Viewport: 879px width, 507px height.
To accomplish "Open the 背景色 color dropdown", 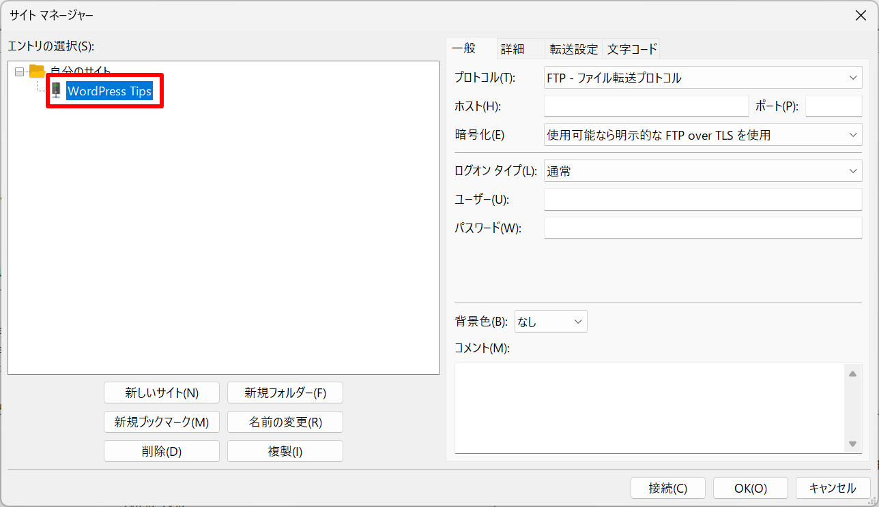I will click(551, 322).
